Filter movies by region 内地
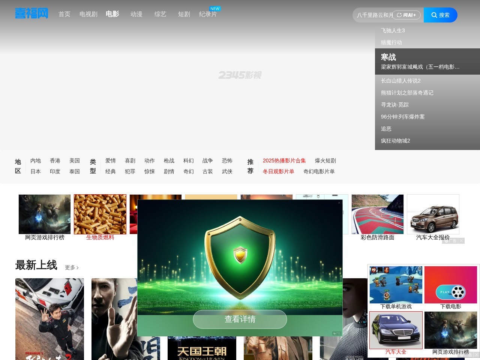480x360 pixels. (36, 160)
